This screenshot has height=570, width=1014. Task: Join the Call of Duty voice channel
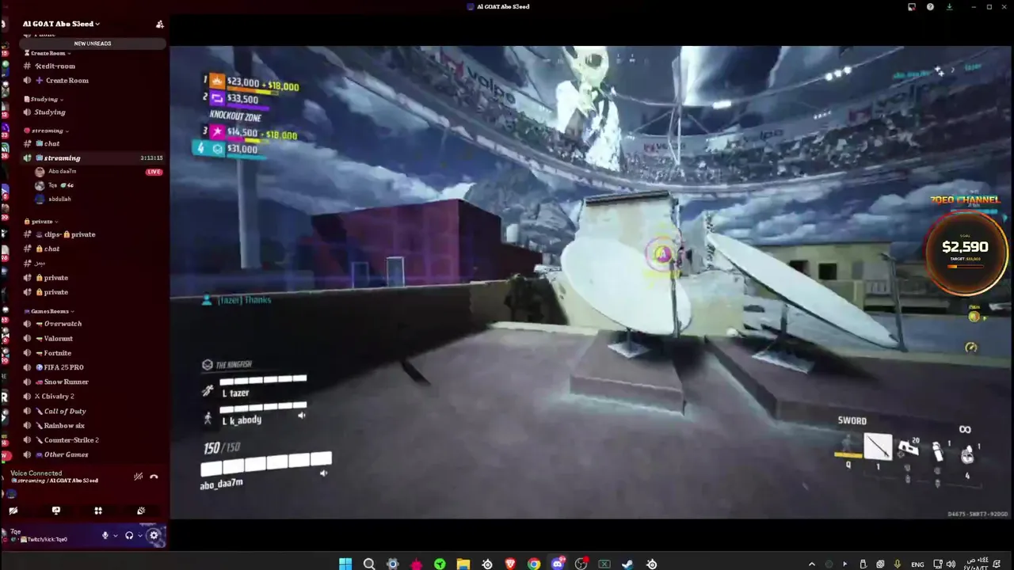tap(93, 411)
